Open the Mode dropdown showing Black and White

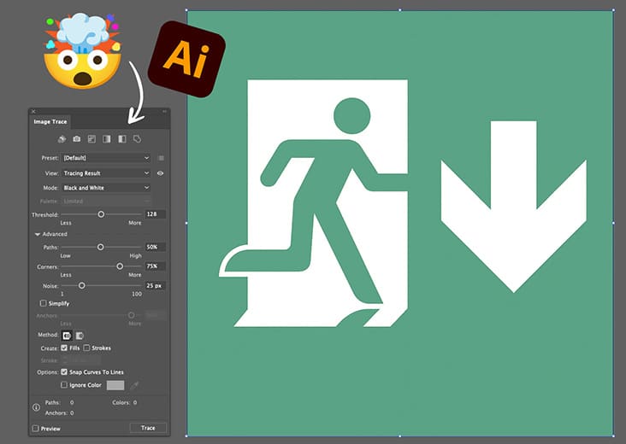coord(106,188)
